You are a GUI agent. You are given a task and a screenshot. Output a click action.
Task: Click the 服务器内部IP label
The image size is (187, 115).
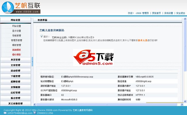pyautogui.click(x=124, y=86)
